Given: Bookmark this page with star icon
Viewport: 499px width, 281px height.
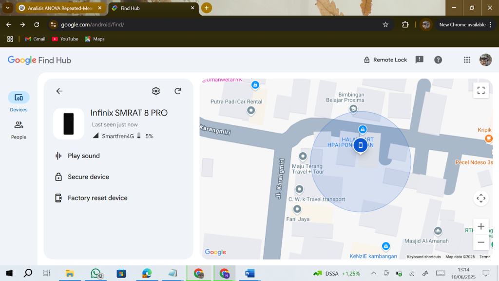Looking at the screenshot, I should point(385,25).
